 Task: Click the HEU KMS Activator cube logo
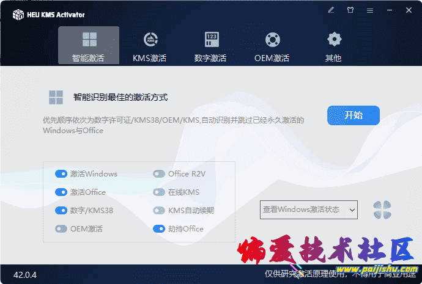(18, 15)
